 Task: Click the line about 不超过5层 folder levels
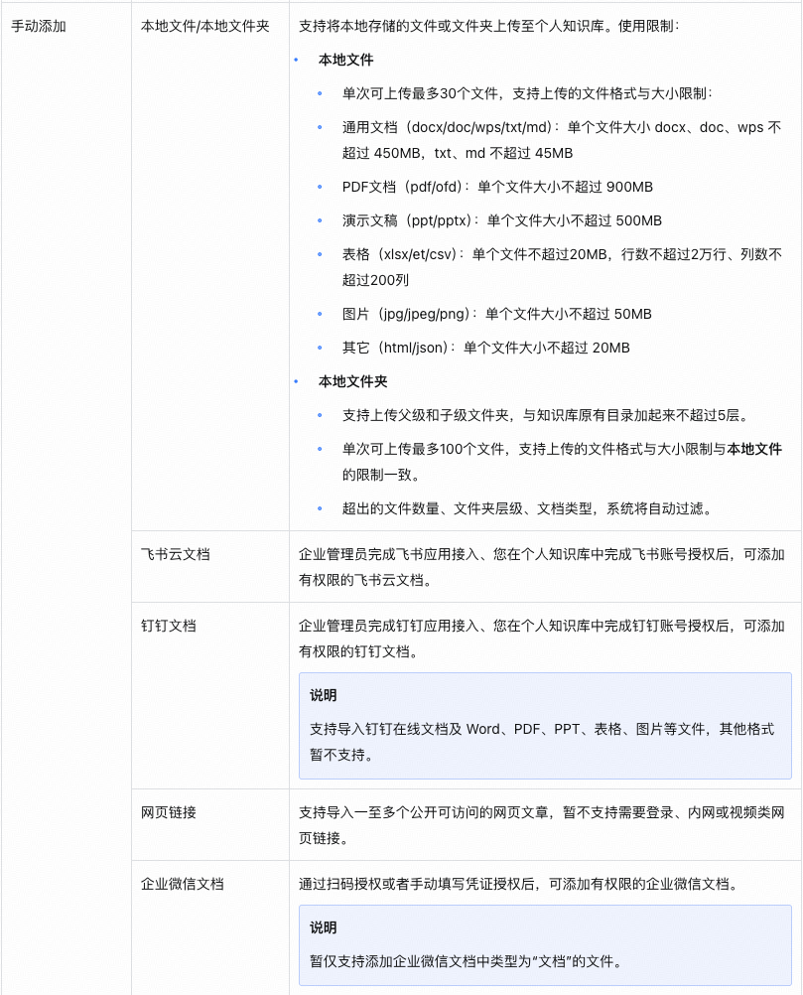pyautogui.click(x=547, y=416)
